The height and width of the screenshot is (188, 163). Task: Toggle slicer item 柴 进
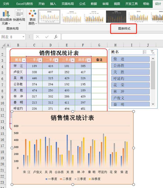(x=130, y=59)
